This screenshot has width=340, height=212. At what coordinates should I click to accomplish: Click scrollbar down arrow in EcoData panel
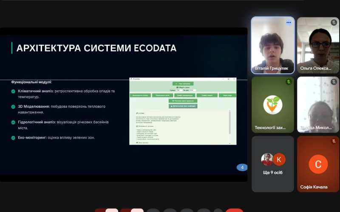coord(229,143)
